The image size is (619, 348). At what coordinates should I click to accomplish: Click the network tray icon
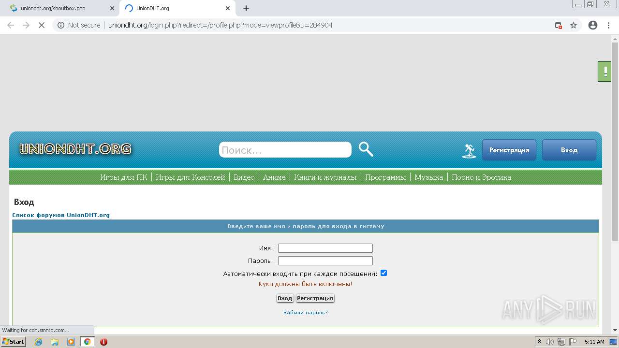coord(561,342)
